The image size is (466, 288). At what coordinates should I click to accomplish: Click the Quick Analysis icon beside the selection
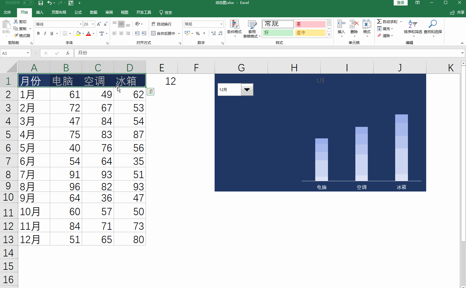[x=150, y=91]
